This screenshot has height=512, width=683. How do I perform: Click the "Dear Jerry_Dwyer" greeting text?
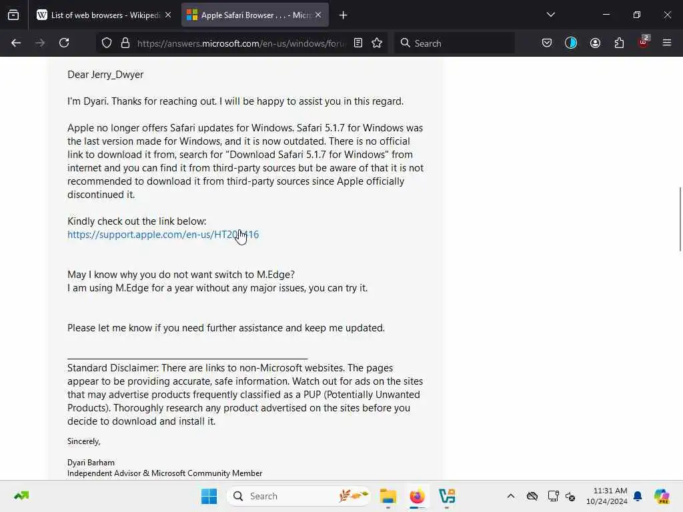(x=105, y=75)
